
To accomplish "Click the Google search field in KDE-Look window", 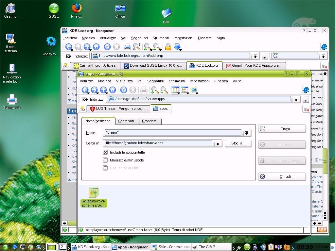I will click(295, 56).
